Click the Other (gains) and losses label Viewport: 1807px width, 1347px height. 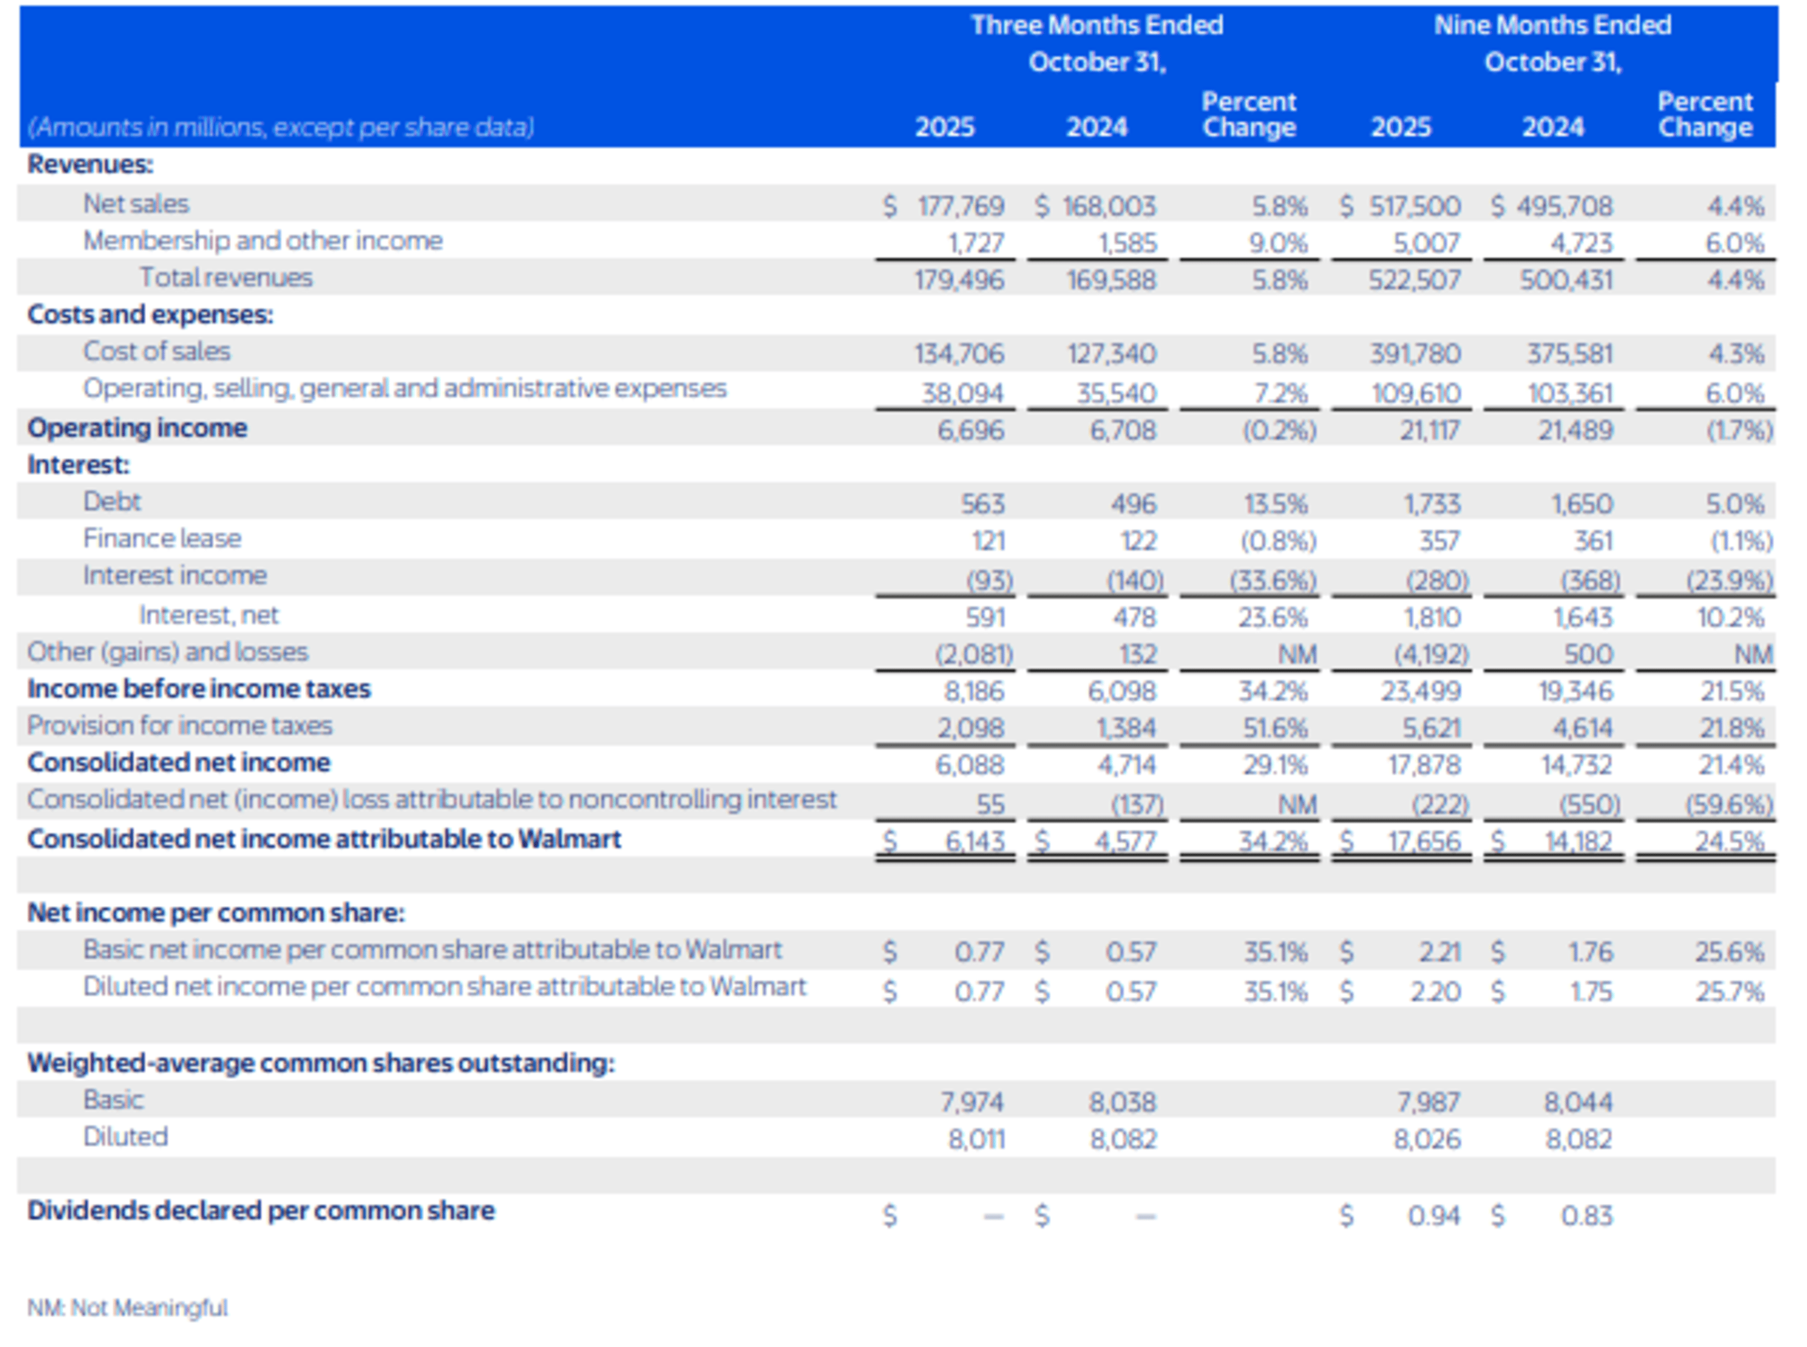167,652
